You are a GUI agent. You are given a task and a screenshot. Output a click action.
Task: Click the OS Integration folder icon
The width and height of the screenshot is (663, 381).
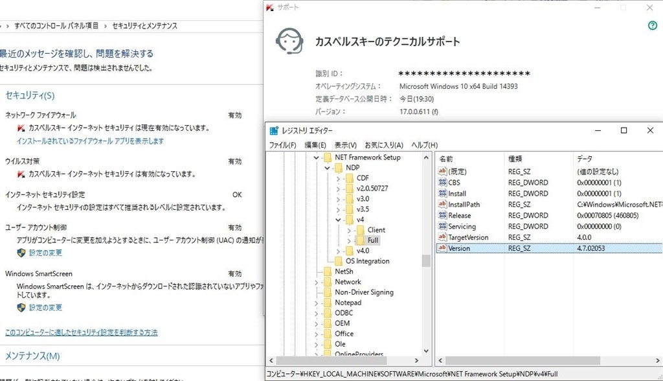point(339,261)
